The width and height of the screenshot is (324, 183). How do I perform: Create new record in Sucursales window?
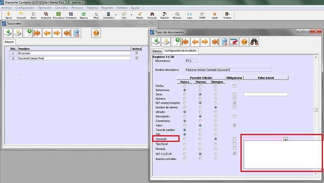coord(28,33)
